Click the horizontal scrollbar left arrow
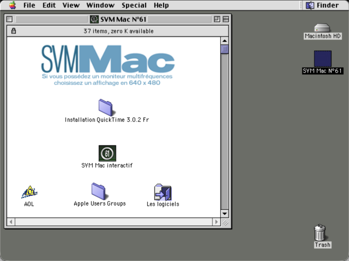 click(x=11, y=222)
